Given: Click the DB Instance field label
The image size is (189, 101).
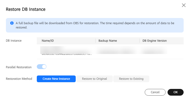Looking at the screenshot, I should point(14,41).
